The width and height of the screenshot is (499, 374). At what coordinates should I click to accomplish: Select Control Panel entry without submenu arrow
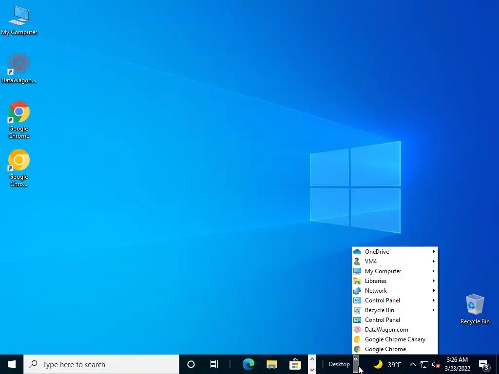coord(395,320)
